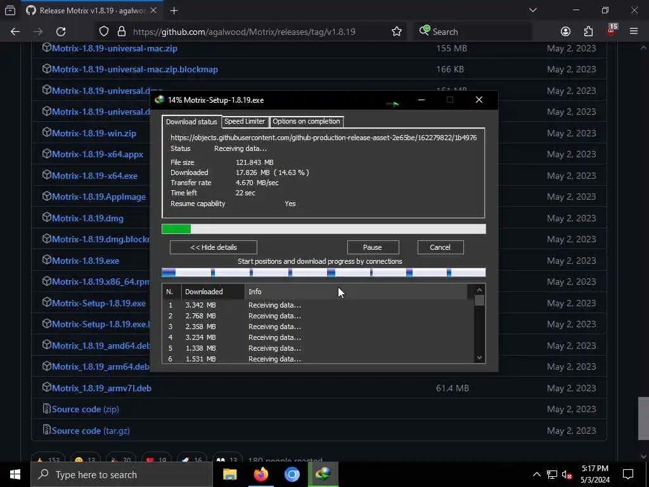Click connections list scroll down arrow
Image resolution: width=649 pixels, height=487 pixels.
point(479,358)
